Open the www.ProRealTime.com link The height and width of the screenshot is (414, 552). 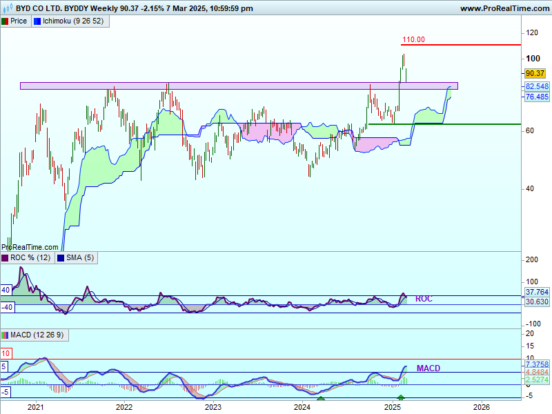[x=504, y=8]
